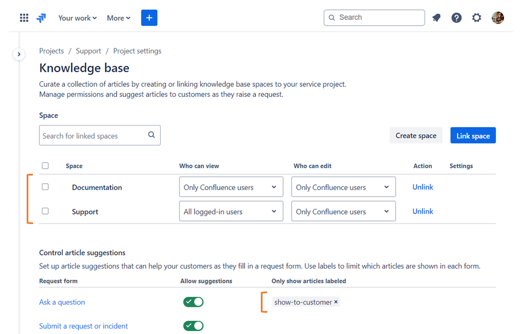Click the Jira logo icon
This screenshot has width=523, height=334.
click(x=41, y=18)
